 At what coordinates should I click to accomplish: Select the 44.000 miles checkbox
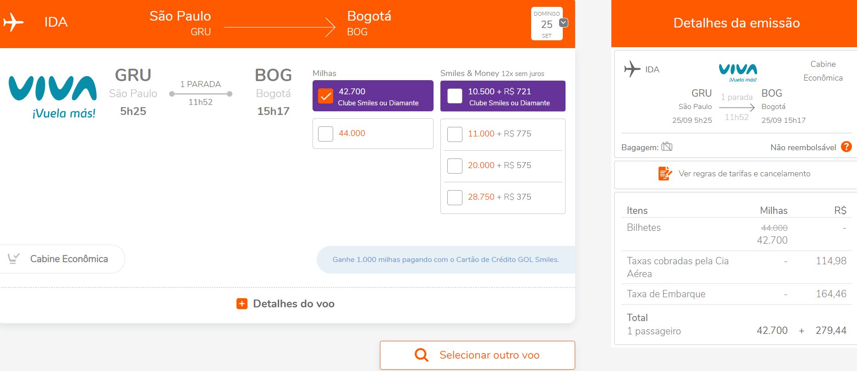point(325,134)
